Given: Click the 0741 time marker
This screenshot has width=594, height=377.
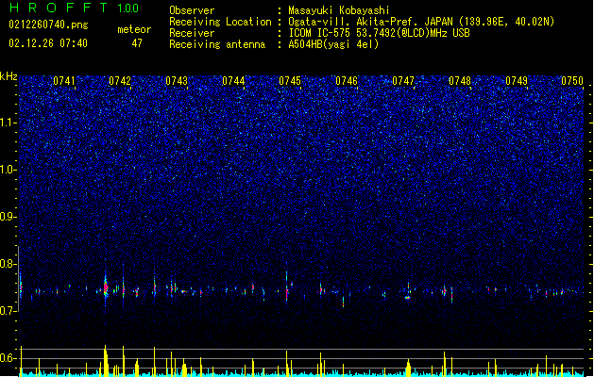Looking at the screenshot, I should [64, 81].
